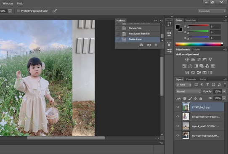
Task: Add a Vibrance adjustment
Action: (x=210, y=59)
